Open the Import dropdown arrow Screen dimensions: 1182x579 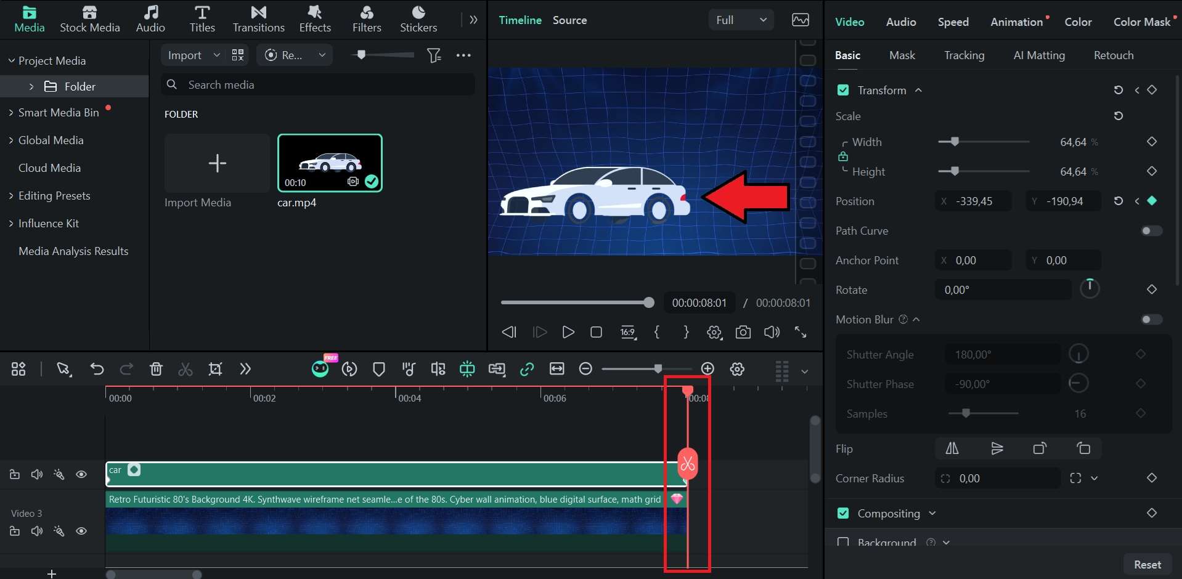(216, 55)
